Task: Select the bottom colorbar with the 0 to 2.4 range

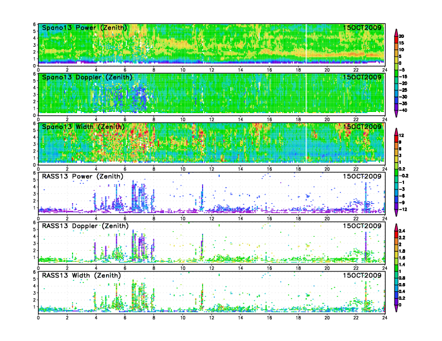Action: click(396, 268)
